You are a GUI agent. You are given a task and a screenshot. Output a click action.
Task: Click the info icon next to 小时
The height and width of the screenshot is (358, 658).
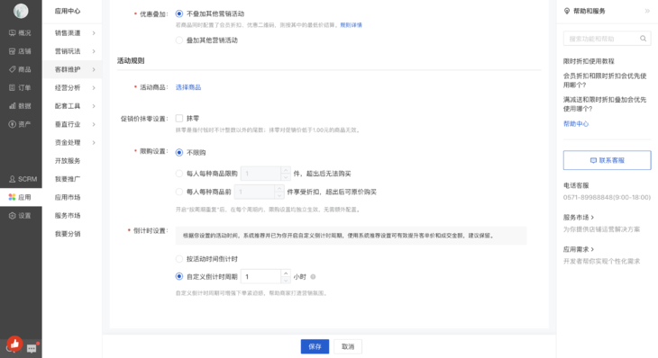click(313, 277)
